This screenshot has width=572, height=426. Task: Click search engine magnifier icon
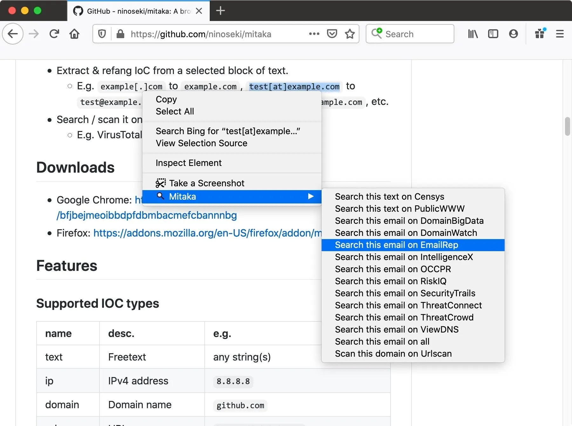point(377,33)
